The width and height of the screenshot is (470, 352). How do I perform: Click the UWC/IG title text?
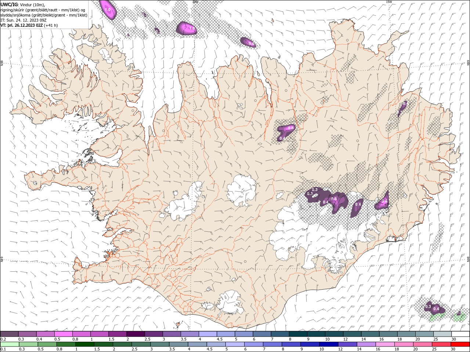pyautogui.click(x=9, y=4)
